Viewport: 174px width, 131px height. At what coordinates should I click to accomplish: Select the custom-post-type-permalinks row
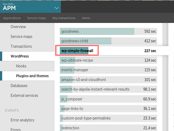pos(108,118)
